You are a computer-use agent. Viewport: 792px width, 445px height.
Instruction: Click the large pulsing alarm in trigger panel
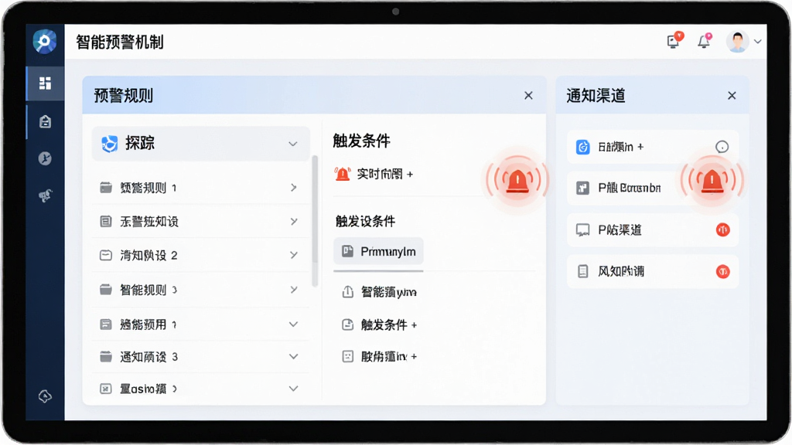[x=517, y=181]
